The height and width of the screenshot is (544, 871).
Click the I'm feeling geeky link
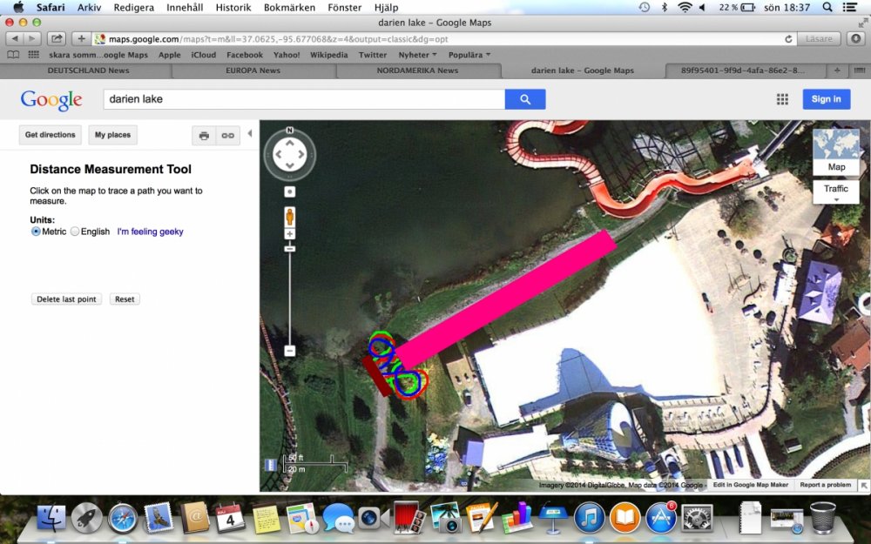150,232
